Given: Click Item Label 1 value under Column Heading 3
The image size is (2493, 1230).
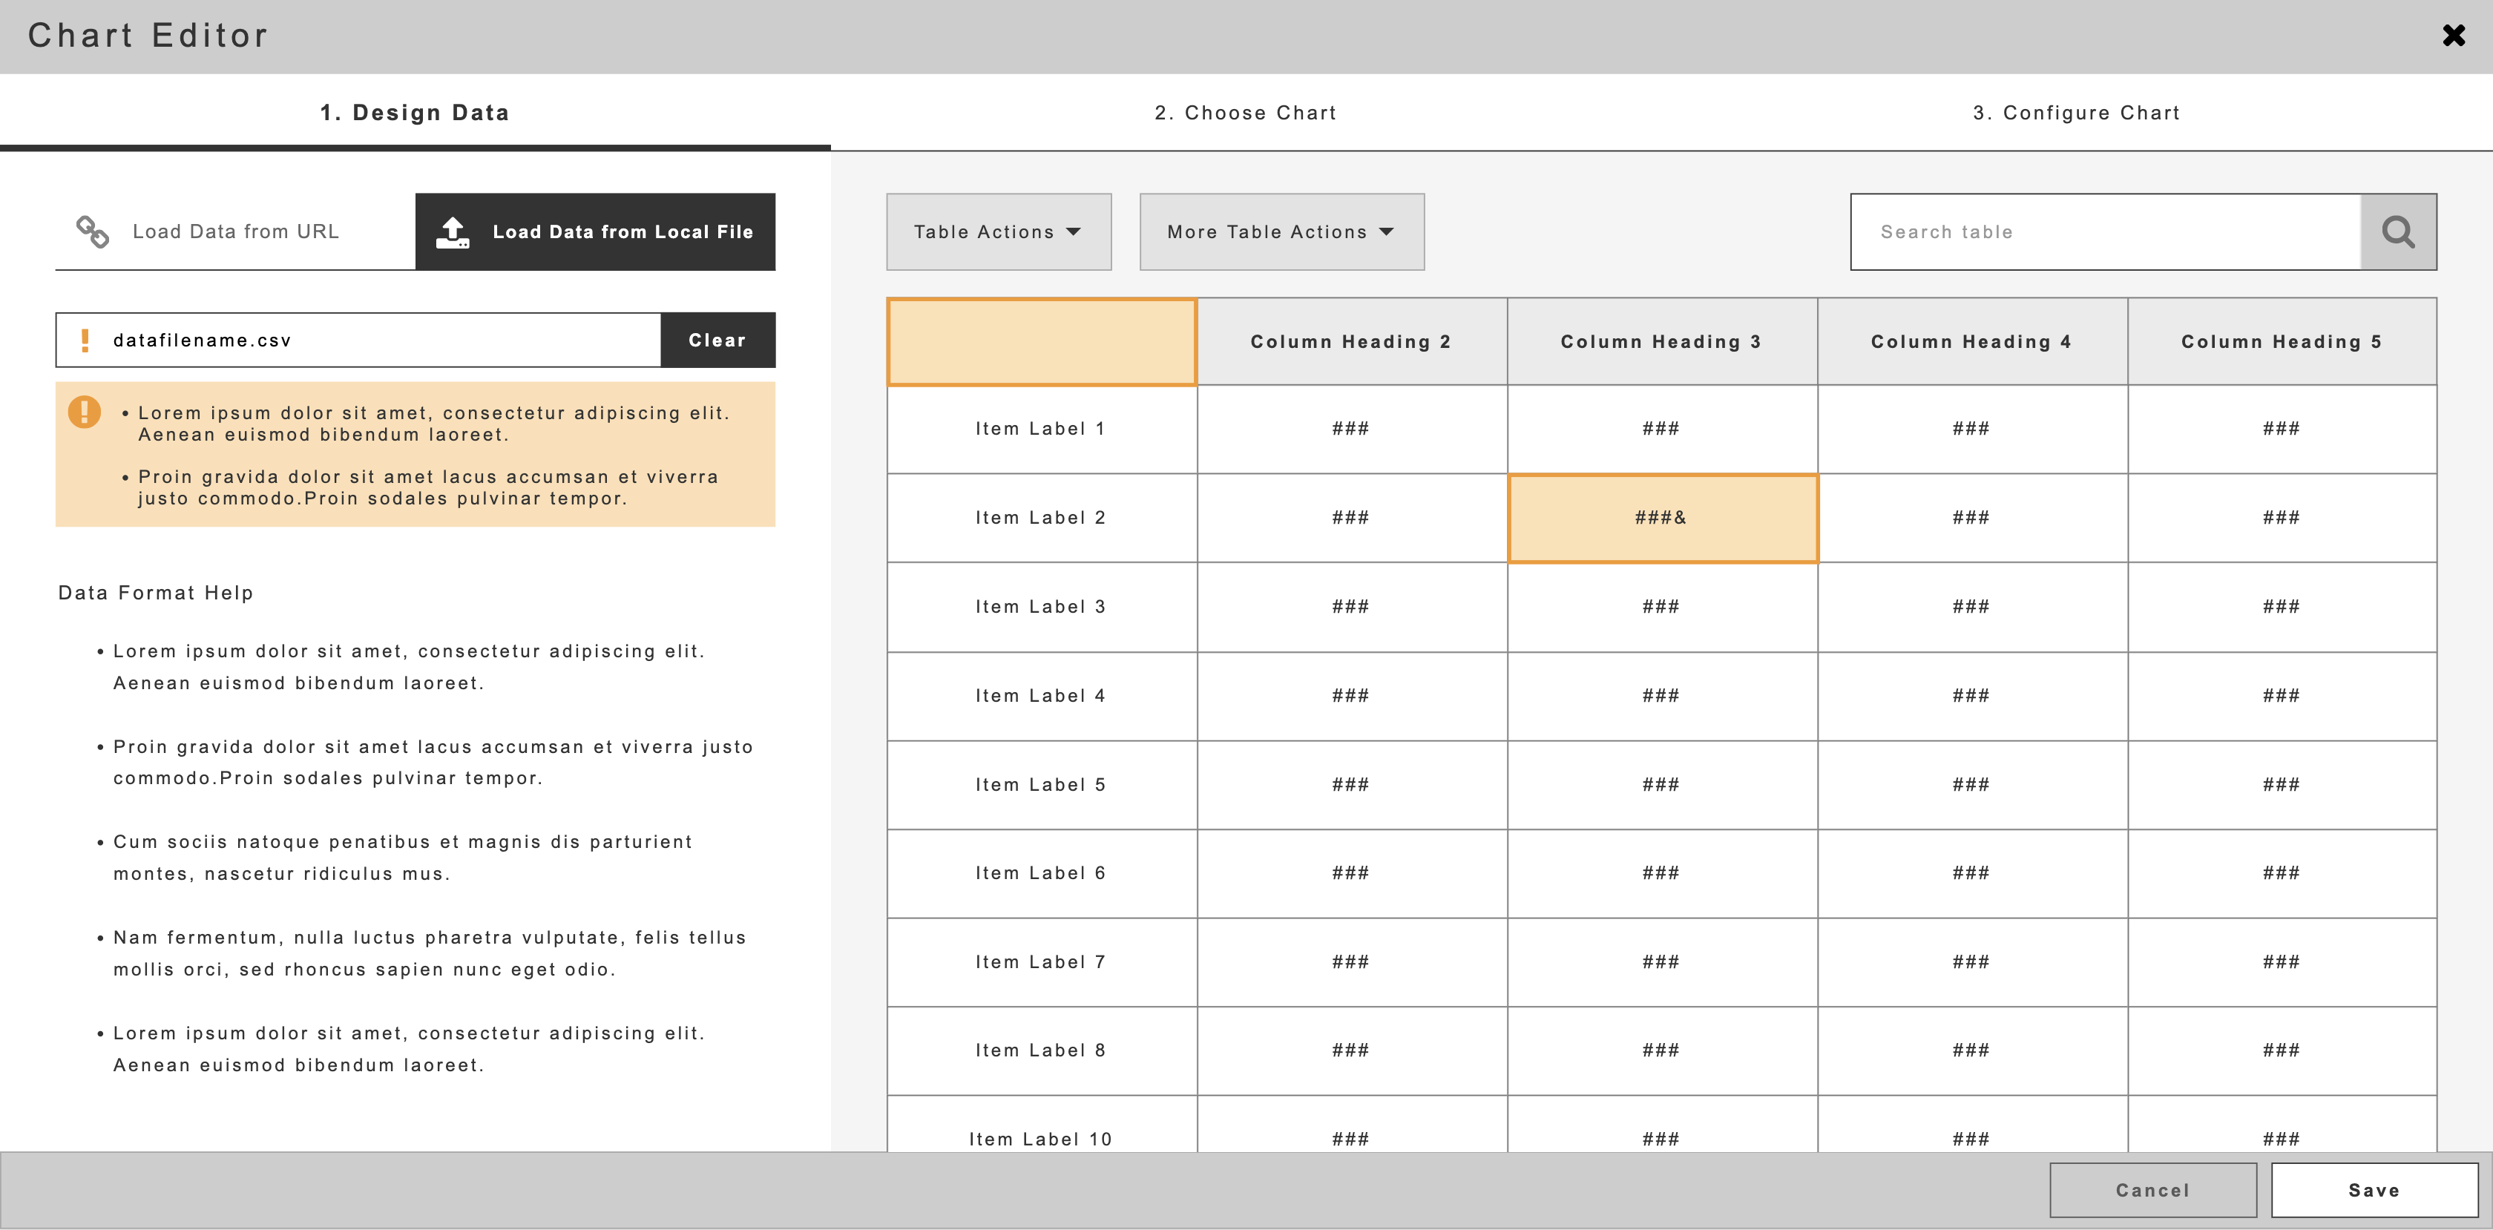Looking at the screenshot, I should [x=1662, y=429].
